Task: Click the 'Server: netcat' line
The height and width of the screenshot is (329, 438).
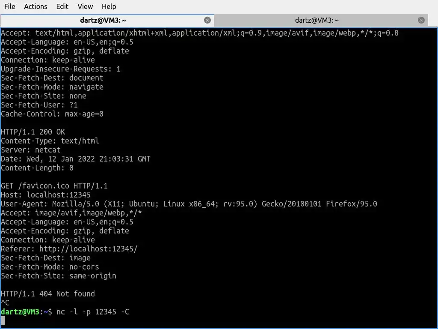Action: [x=31, y=150]
